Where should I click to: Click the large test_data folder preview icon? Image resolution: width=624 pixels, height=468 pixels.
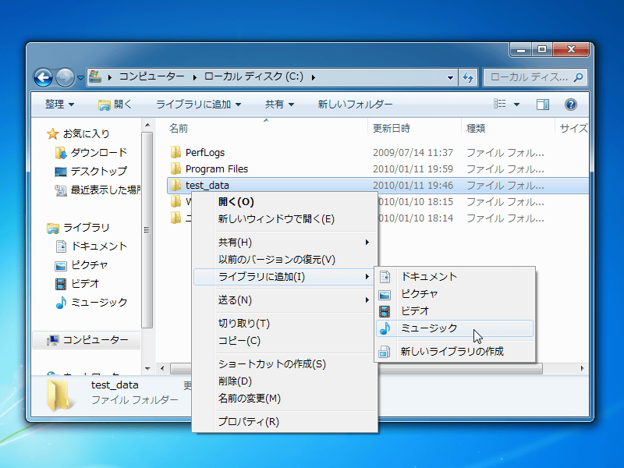click(60, 395)
